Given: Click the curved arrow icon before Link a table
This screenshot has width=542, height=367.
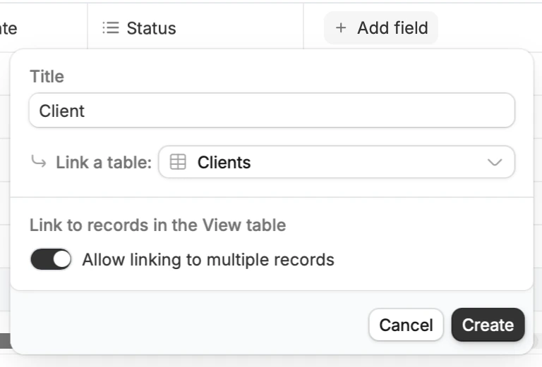Looking at the screenshot, I should tap(38, 161).
